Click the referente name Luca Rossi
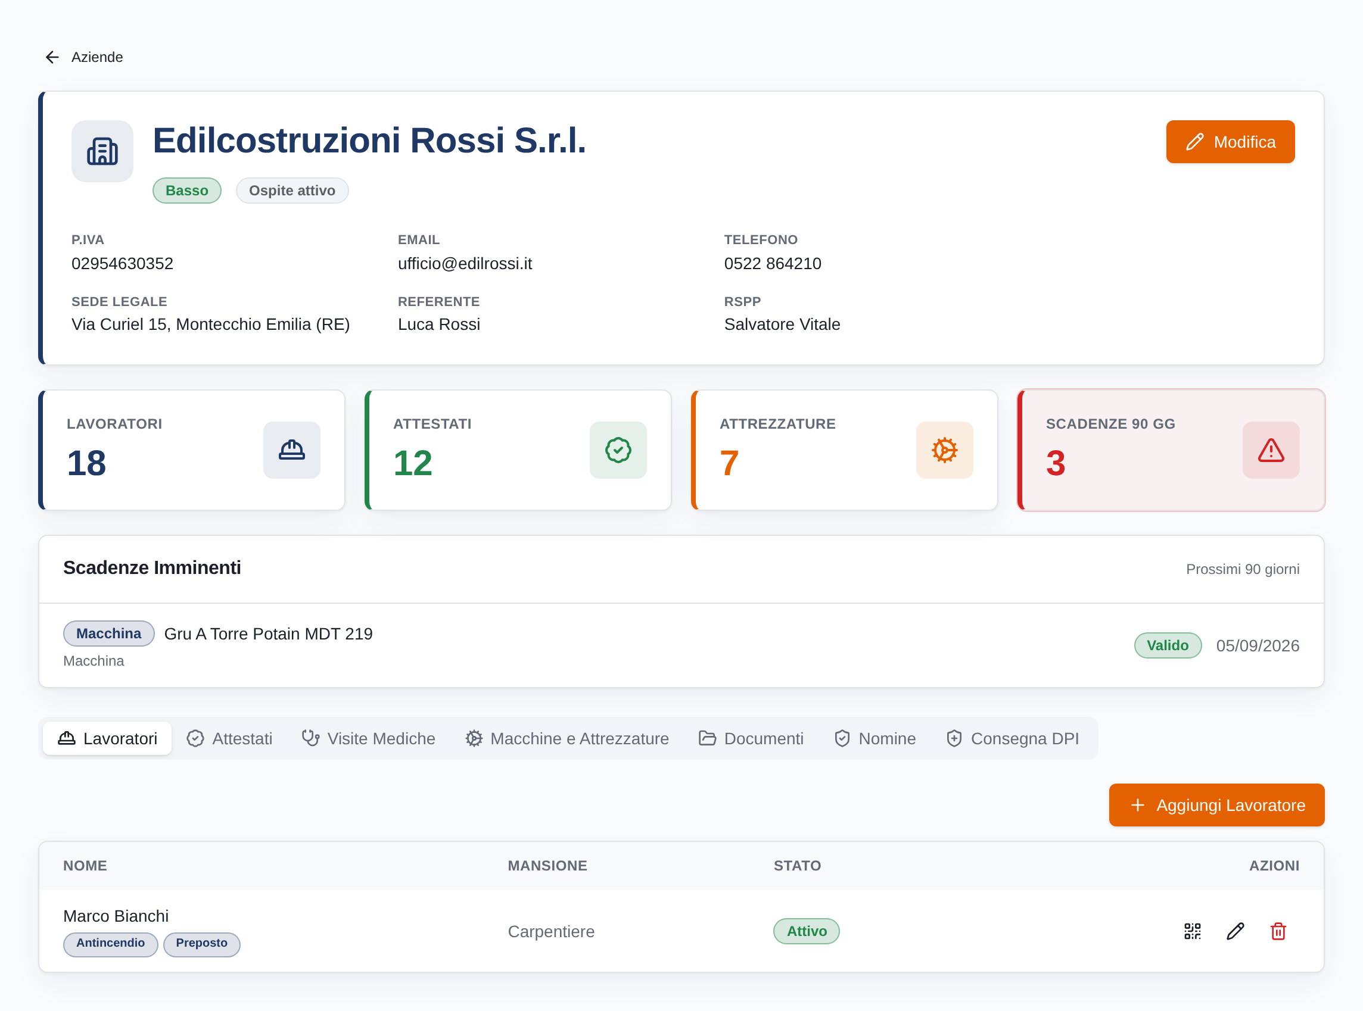Image resolution: width=1363 pixels, height=1011 pixels. 439,324
